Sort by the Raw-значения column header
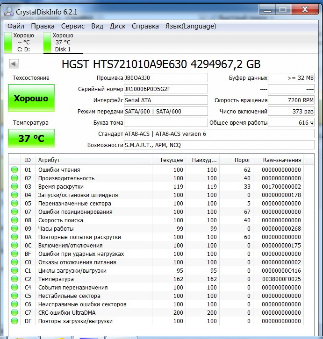 point(282,160)
